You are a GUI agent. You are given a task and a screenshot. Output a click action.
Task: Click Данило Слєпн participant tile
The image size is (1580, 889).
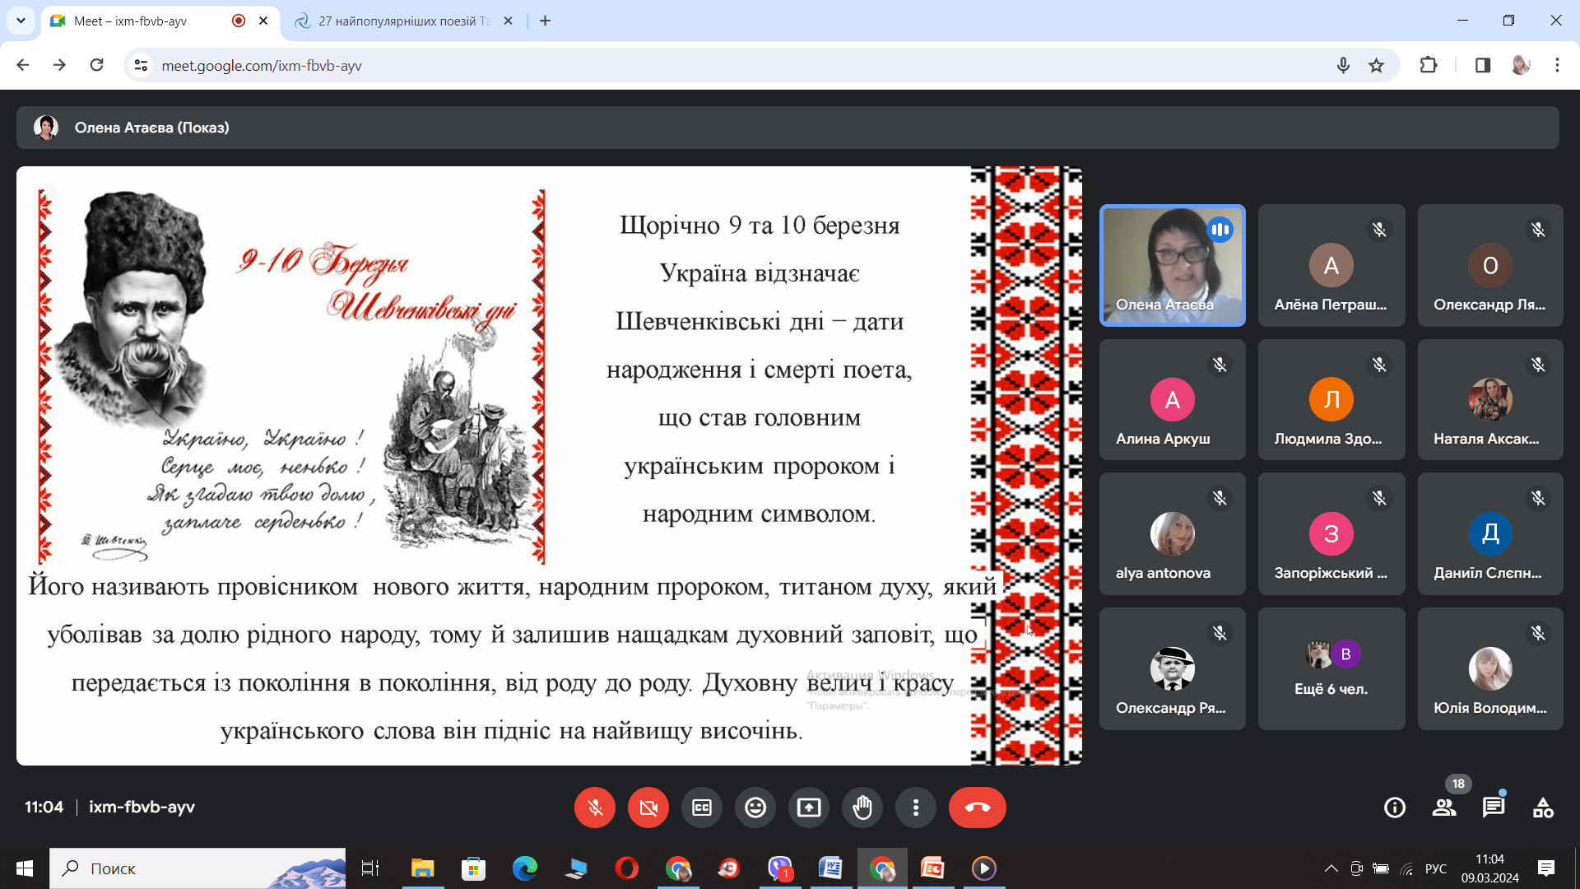tap(1490, 533)
